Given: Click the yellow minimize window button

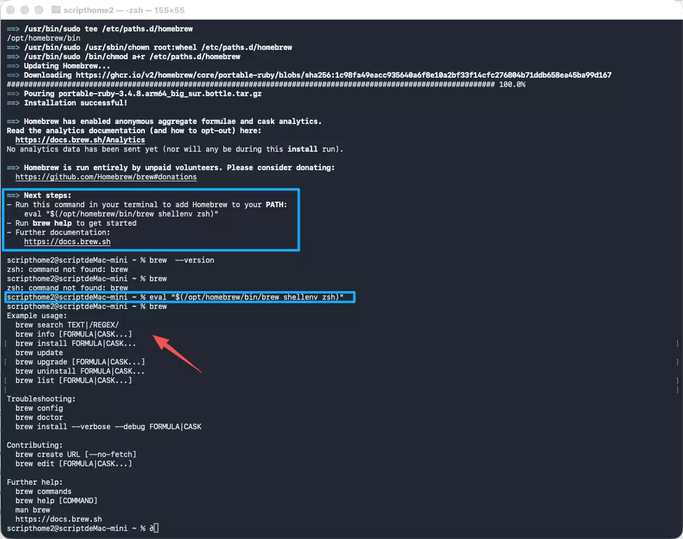Looking at the screenshot, I should [25, 10].
